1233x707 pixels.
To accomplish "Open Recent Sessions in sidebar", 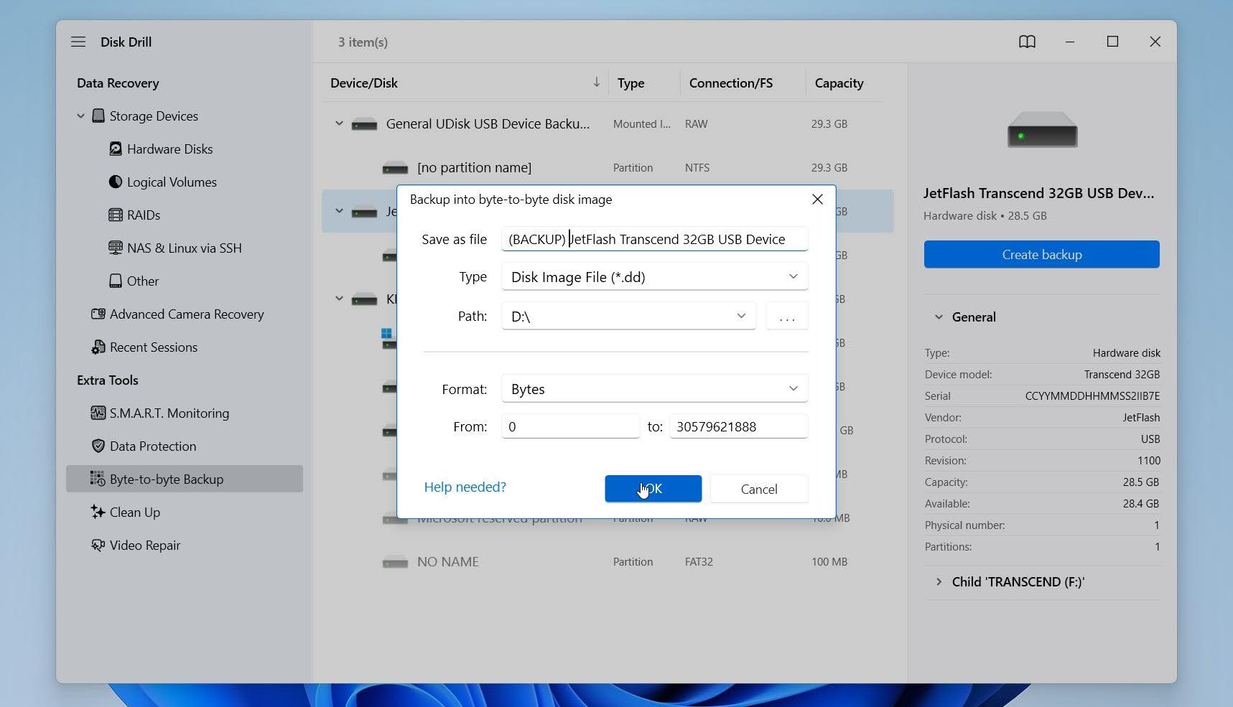I will point(154,347).
